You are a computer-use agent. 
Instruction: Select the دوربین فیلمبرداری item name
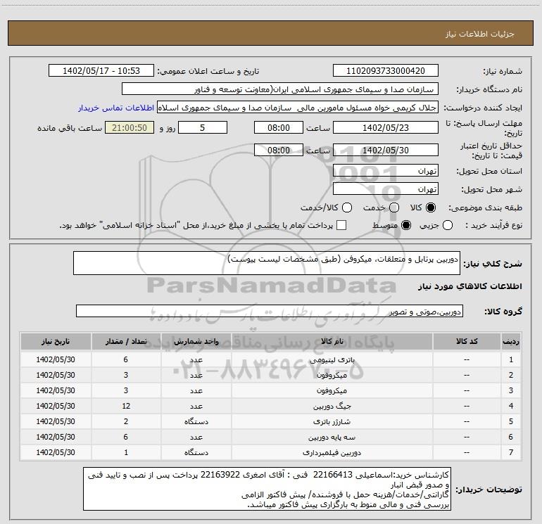point(332,452)
